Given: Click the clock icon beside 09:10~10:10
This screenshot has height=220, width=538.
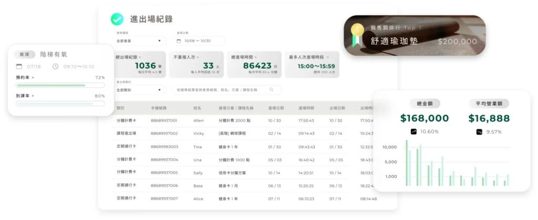Looking at the screenshot, I should (x=55, y=67).
